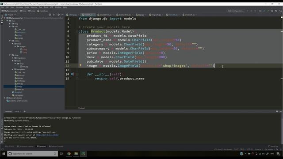Viewport: 283px width, 159px height.
Task: Open the VCS menu
Action: pyautogui.click(x=51, y=7)
